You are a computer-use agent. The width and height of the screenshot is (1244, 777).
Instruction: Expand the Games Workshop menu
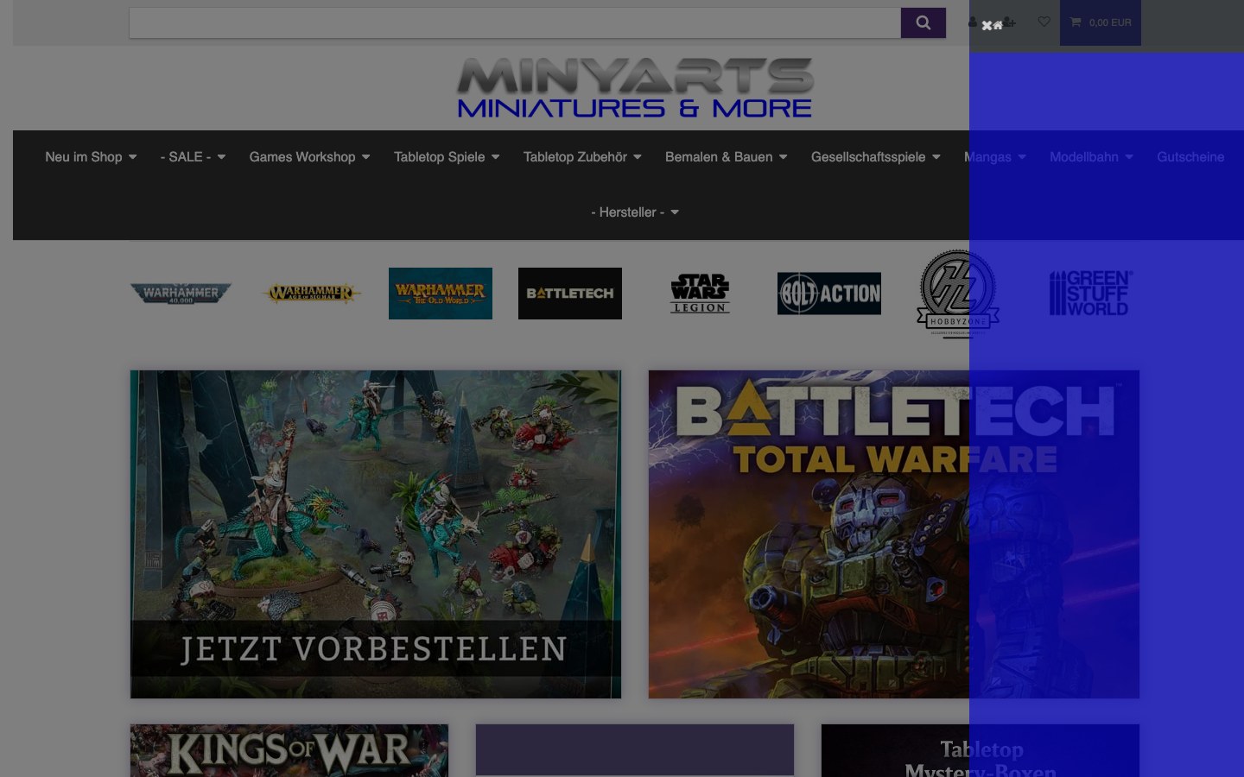coord(309,157)
